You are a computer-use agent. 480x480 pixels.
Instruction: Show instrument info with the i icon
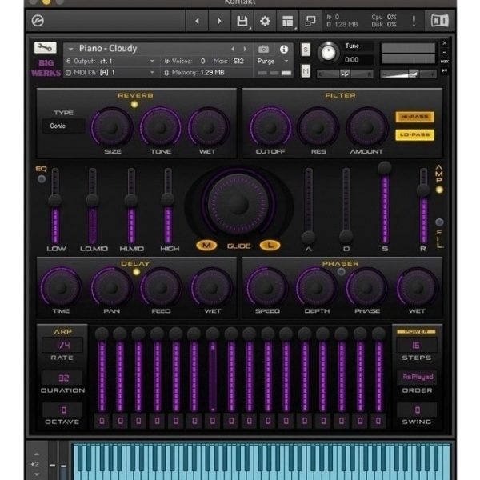[284, 49]
